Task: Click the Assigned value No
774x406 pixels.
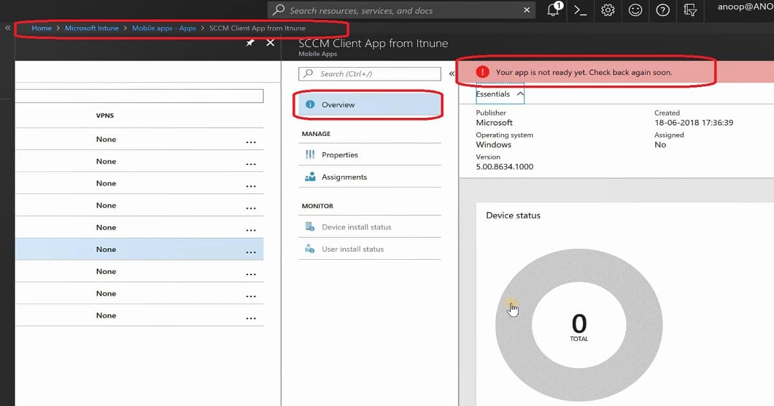Action: [x=660, y=144]
